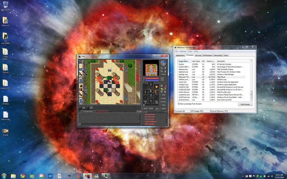Click the blue mana bar
Image resolution: width=287 pixels, height=179 pixels.
click(x=152, y=80)
